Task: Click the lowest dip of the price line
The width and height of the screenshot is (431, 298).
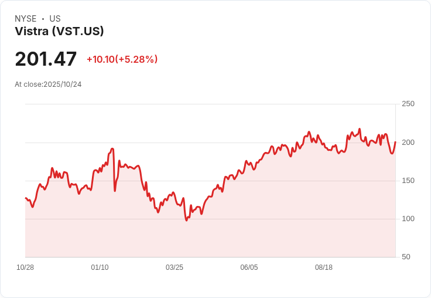Action: tap(186, 220)
